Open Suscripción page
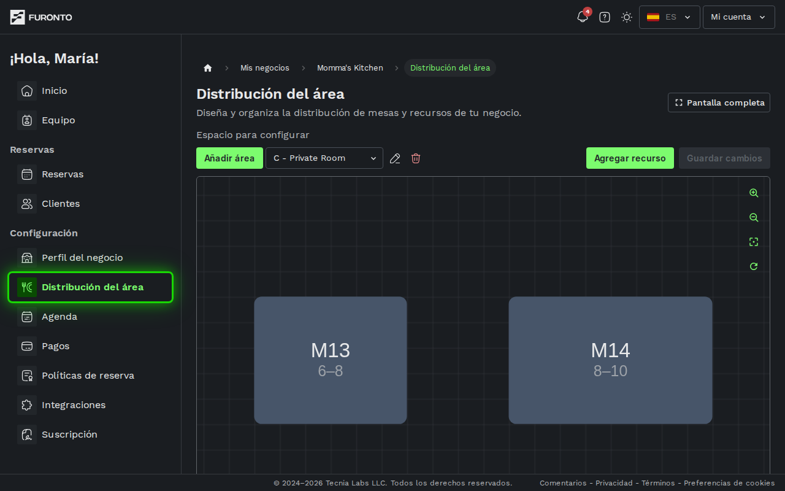 pyautogui.click(x=91, y=435)
